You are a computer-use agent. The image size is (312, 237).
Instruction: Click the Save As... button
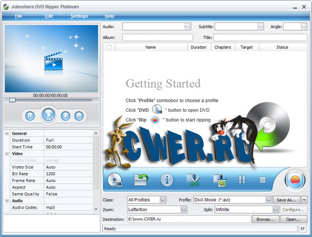(x=286, y=200)
